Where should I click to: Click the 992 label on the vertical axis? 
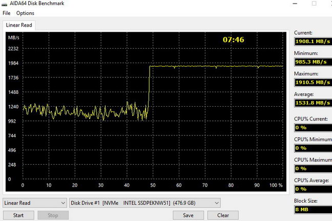pyautogui.click(x=12, y=121)
